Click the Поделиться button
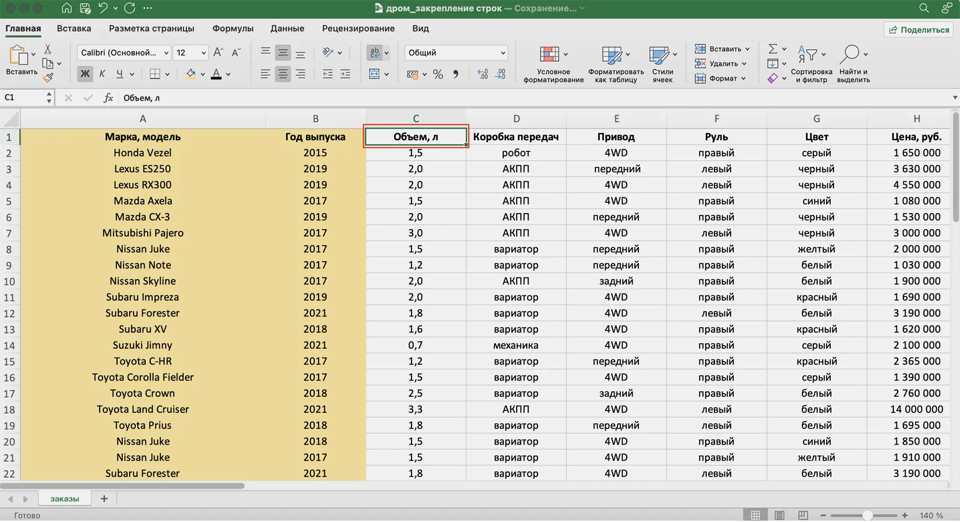Image resolution: width=960 pixels, height=522 pixels. pyautogui.click(x=919, y=29)
